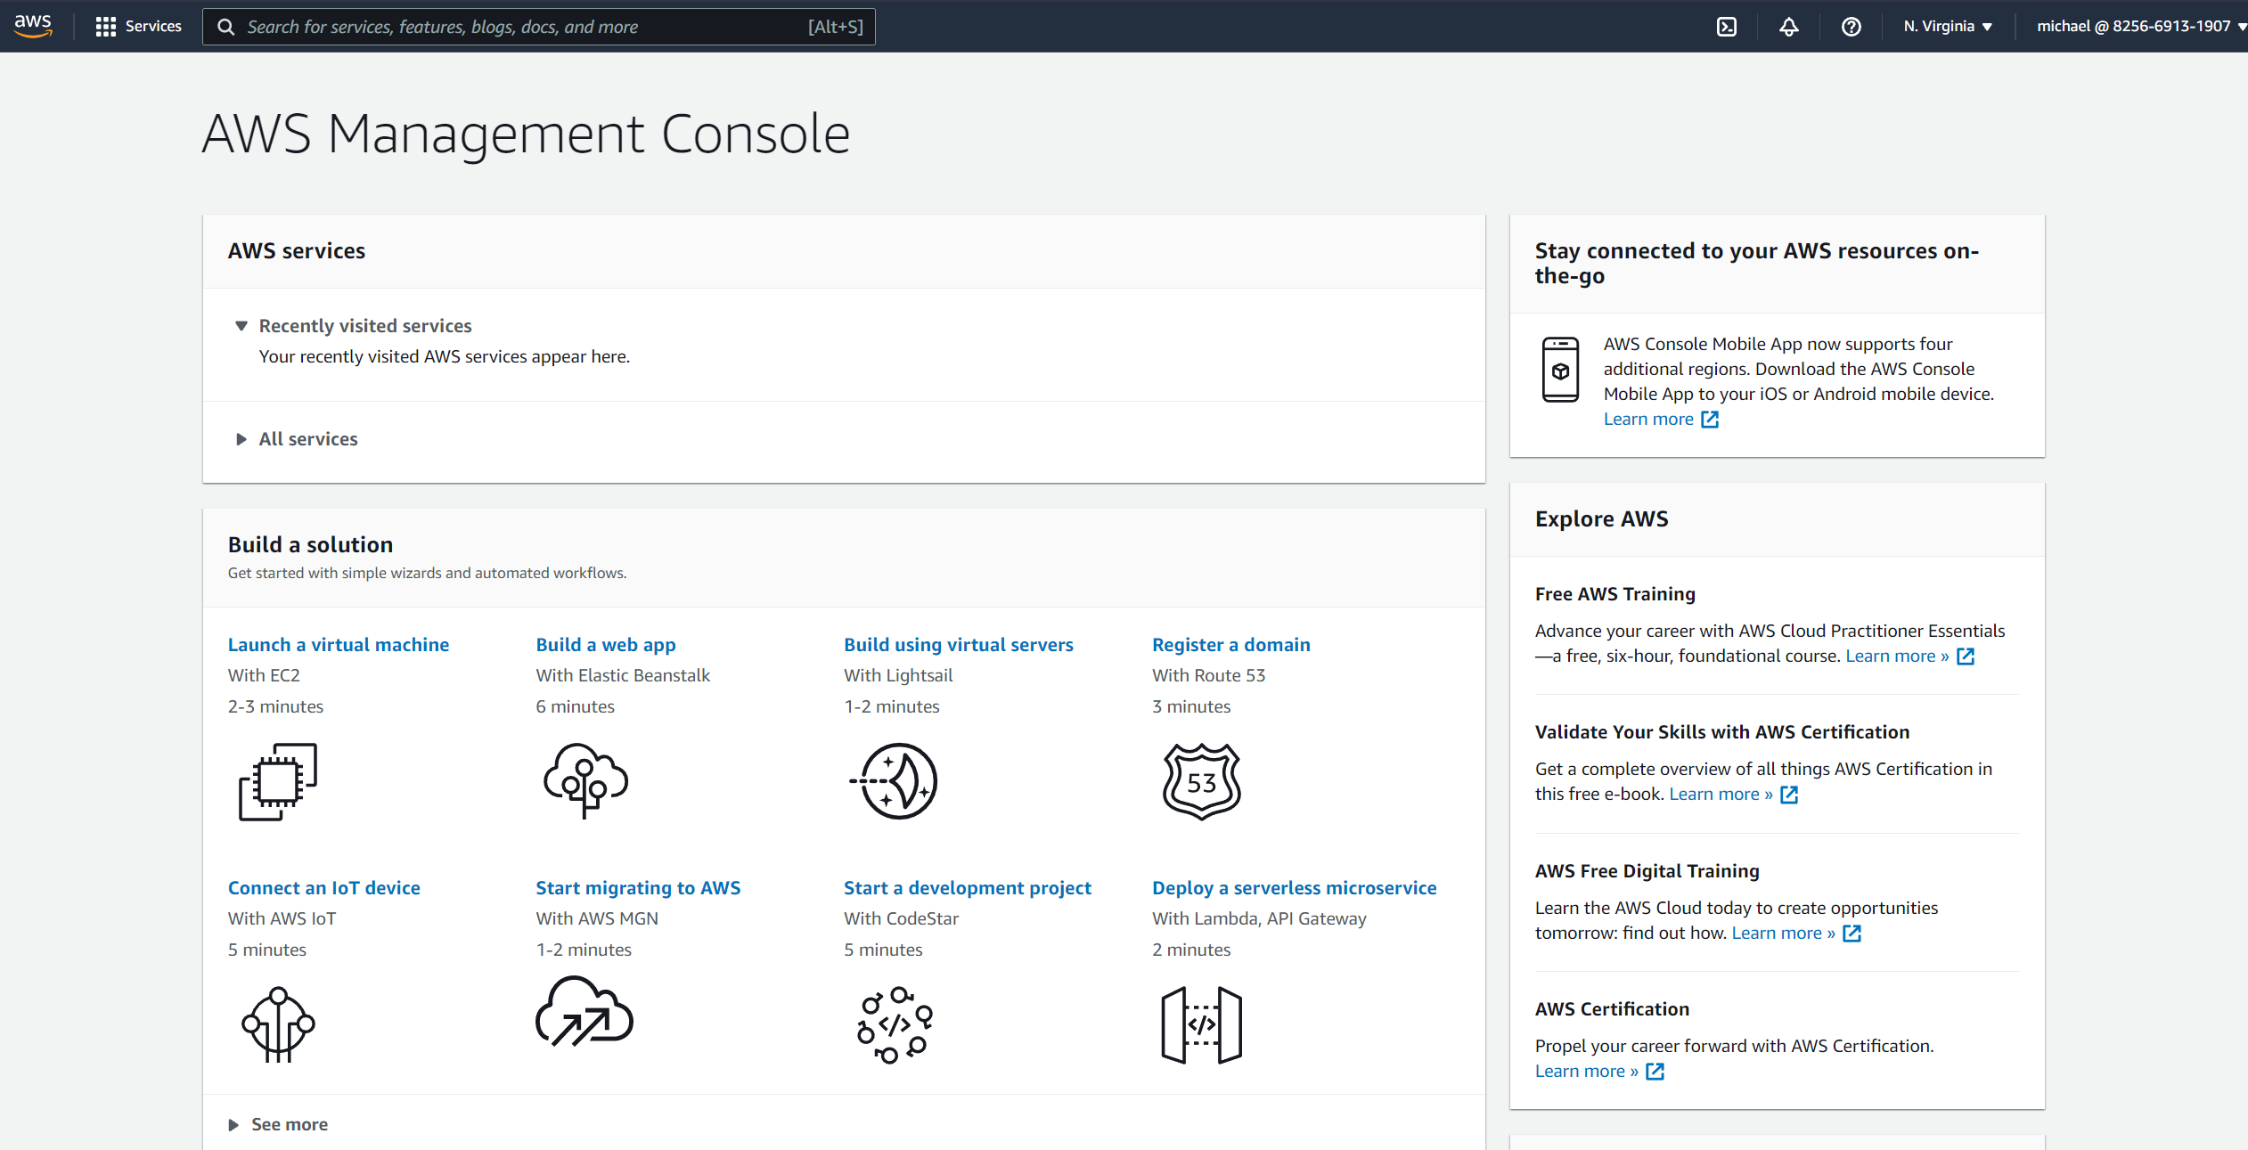Click the 'With Elastic Beanstalk' text

click(623, 676)
